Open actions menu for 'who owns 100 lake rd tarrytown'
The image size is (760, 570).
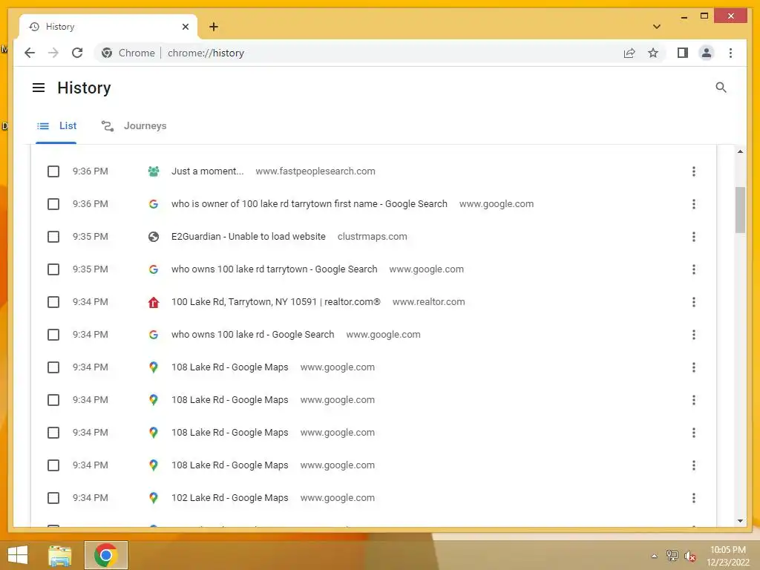(694, 269)
